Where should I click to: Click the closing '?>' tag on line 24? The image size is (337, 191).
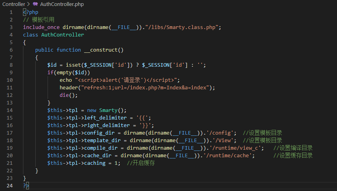(26, 185)
